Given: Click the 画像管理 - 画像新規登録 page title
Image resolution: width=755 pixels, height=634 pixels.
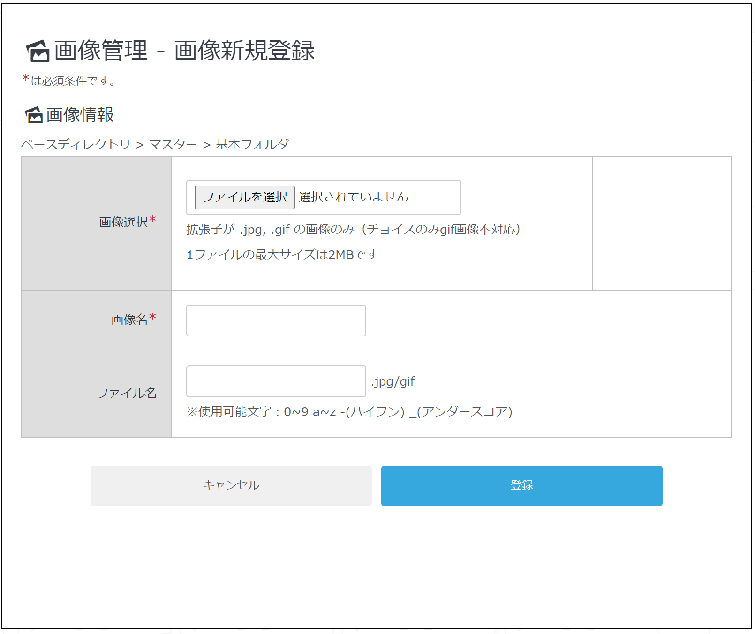Looking at the screenshot, I should tap(184, 51).
